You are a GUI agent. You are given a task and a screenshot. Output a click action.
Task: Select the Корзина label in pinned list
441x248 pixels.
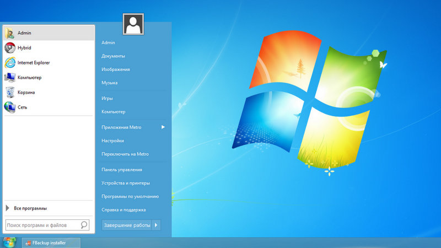26,92
